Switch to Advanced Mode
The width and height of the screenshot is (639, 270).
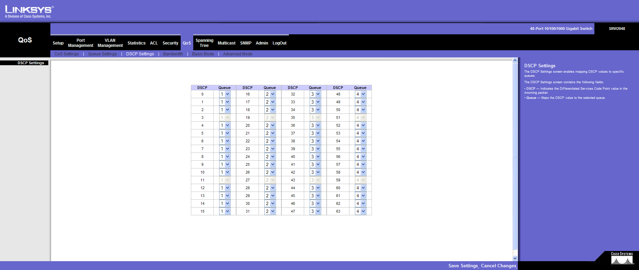click(237, 54)
